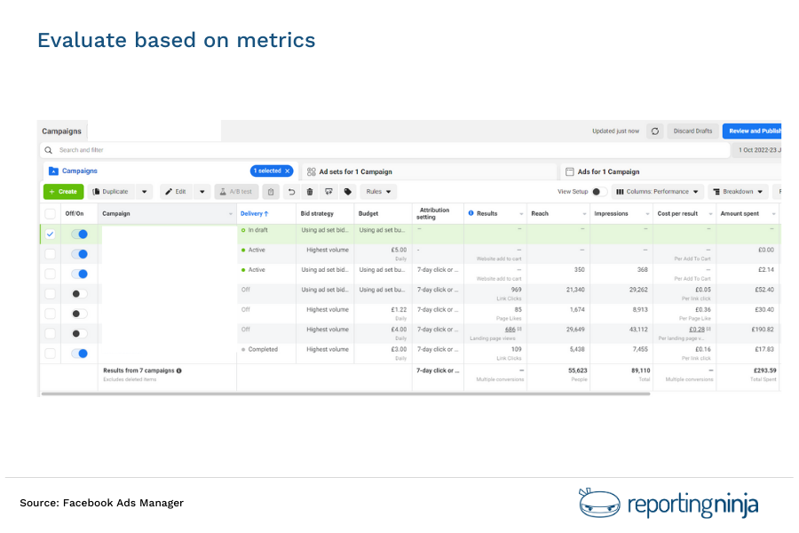This screenshot has height=533, width=799.
Task: Click the refresh icon next to Updated just now
Action: [x=654, y=131]
